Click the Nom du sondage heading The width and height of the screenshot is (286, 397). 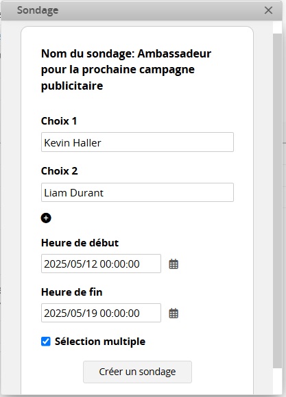pyautogui.click(x=126, y=70)
